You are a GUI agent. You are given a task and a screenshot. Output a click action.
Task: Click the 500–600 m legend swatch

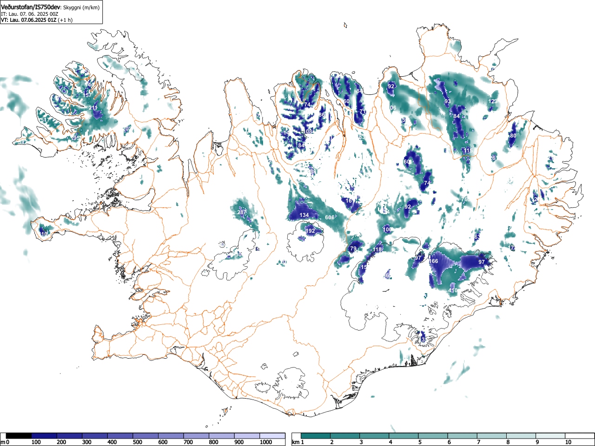click(x=145, y=436)
